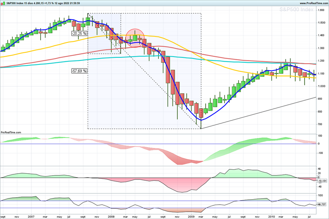Click the 2010 year label on the time axis
Viewport: 329px width, 219px height.
pyautogui.click(x=272, y=217)
